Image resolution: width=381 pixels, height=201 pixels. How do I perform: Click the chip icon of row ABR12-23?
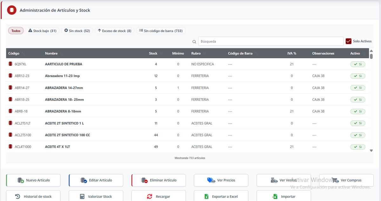10,76
